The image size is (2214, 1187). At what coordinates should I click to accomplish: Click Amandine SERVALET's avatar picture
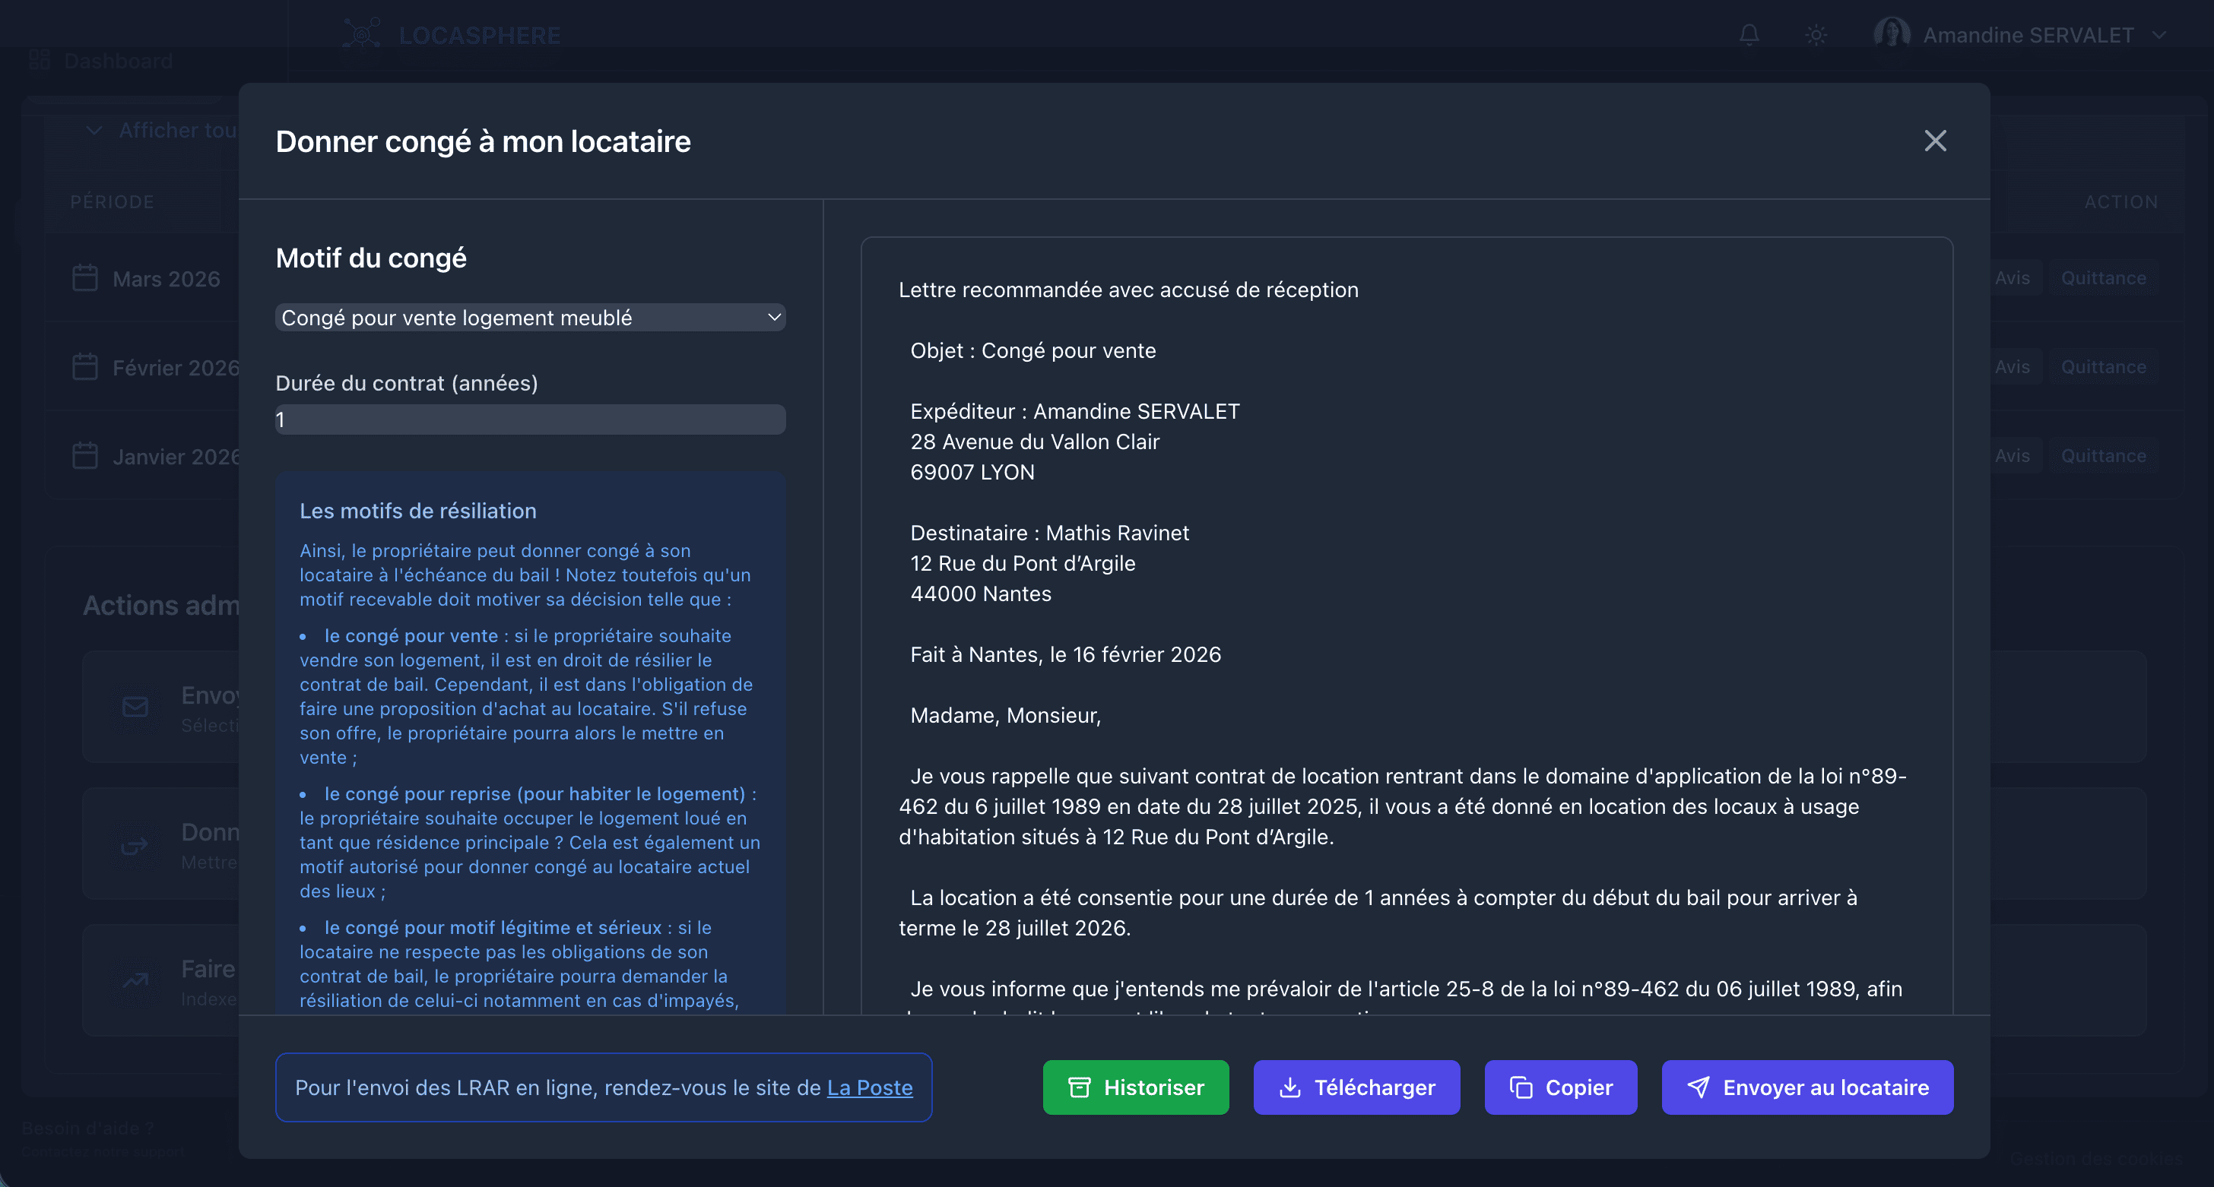click(1892, 34)
